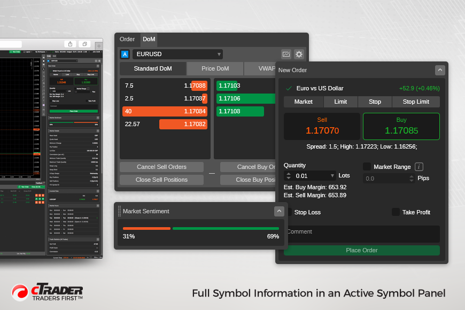This screenshot has height=310, width=465.
Task: Grab the Market Sentiment panel drag handle
Action: (x=120, y=211)
